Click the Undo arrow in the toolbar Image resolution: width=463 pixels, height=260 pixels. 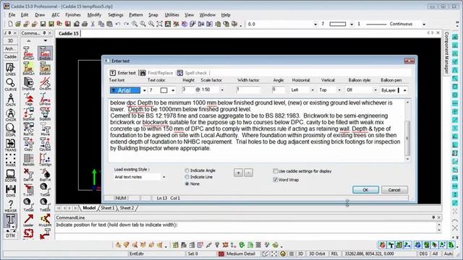(118, 24)
